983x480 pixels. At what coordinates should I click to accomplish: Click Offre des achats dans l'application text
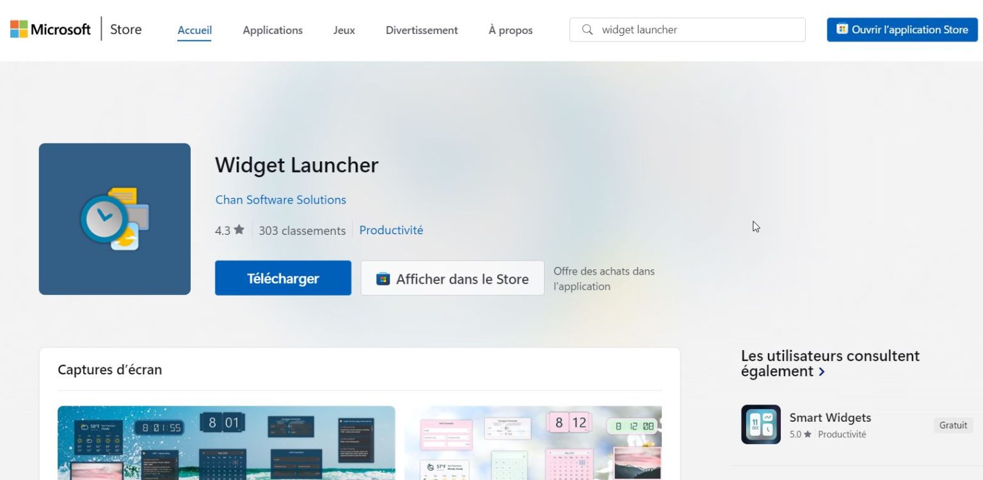coord(604,278)
